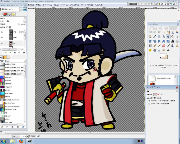180x144 pixels.
Task: Select the Ellipse Select tool
Action: [x=155, y=32]
